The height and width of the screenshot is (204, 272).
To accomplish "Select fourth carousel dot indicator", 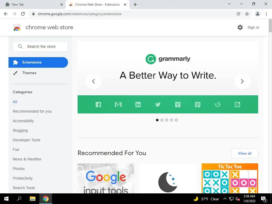I will (x=172, y=120).
